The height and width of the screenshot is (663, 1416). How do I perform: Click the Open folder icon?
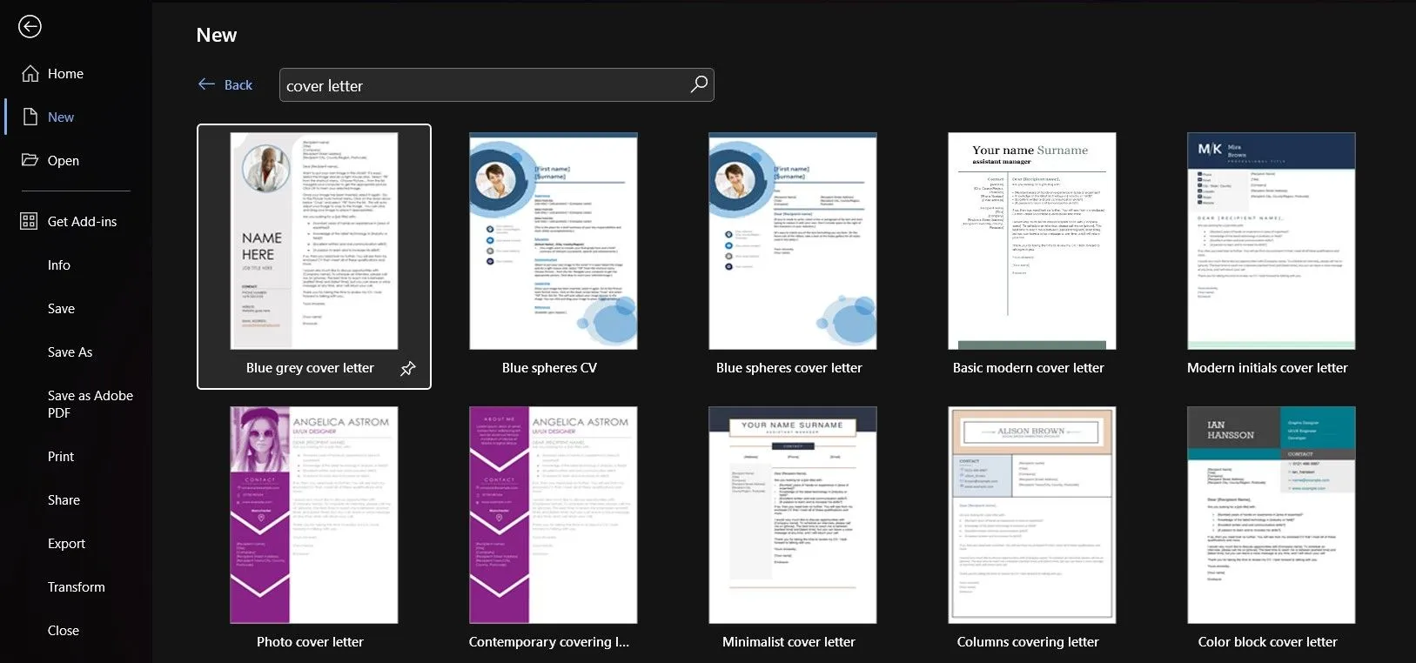tap(30, 160)
